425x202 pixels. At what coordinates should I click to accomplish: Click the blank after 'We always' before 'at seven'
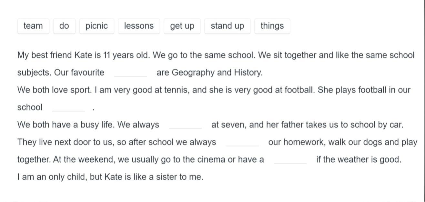pos(186,125)
